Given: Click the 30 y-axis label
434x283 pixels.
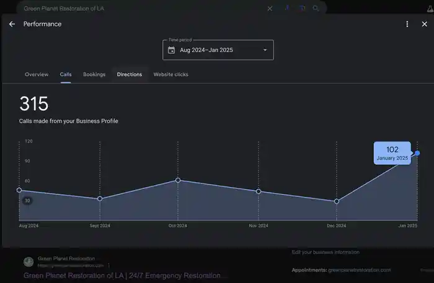Looking at the screenshot, I should (x=27, y=201).
